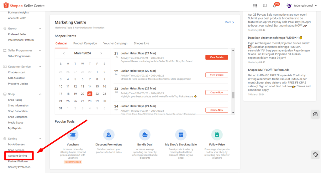Open the inbox envelope floating icon
321x173 pixels.
pyautogui.click(x=315, y=114)
